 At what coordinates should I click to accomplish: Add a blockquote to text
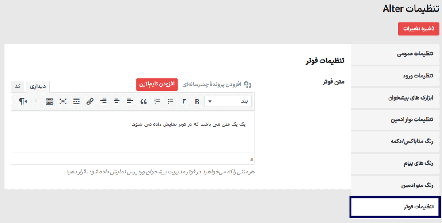pyautogui.click(x=144, y=102)
